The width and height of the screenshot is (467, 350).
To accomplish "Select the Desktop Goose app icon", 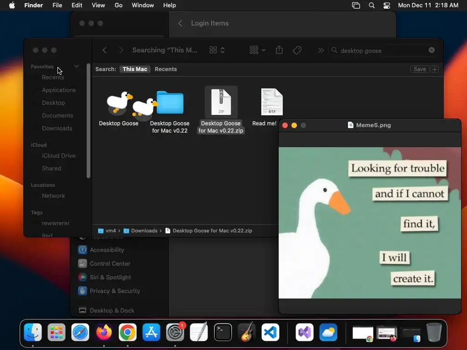I will click(x=119, y=103).
